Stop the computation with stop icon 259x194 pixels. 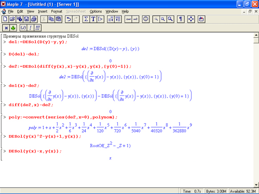coord(146,19)
